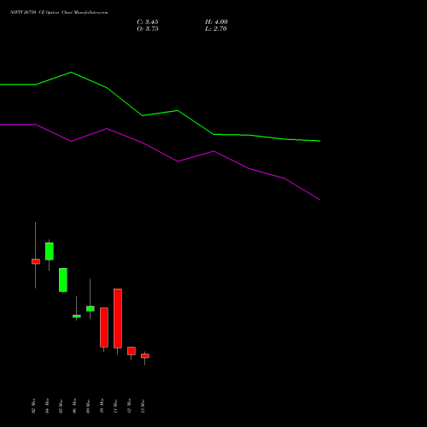Viewport: 427px width, 427px height.
Task: Click the green candle above 04 Mar
Action: point(50,251)
